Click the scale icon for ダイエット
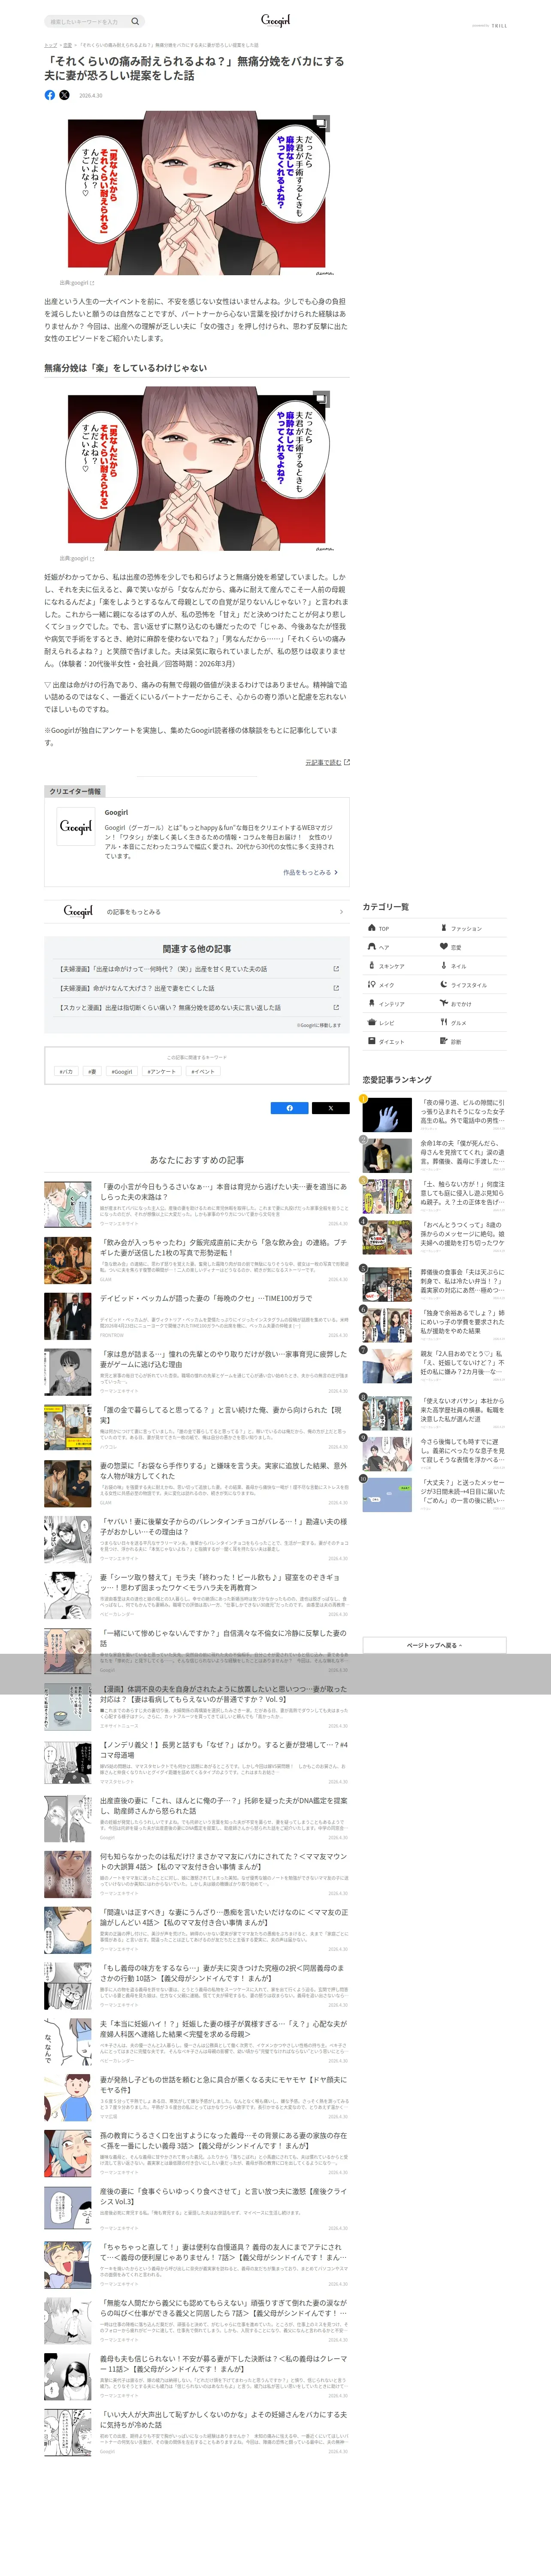The height and width of the screenshot is (2576, 551). coord(371,1042)
